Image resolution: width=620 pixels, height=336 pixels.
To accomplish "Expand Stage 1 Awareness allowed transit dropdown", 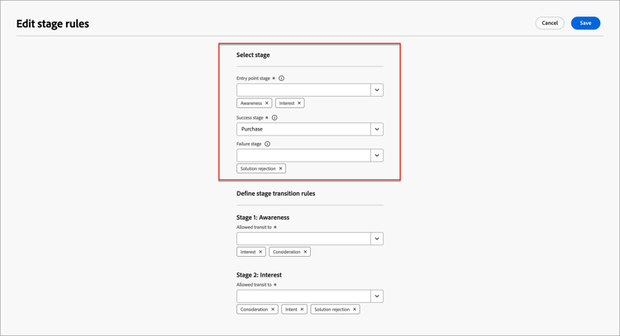I will click(377, 239).
